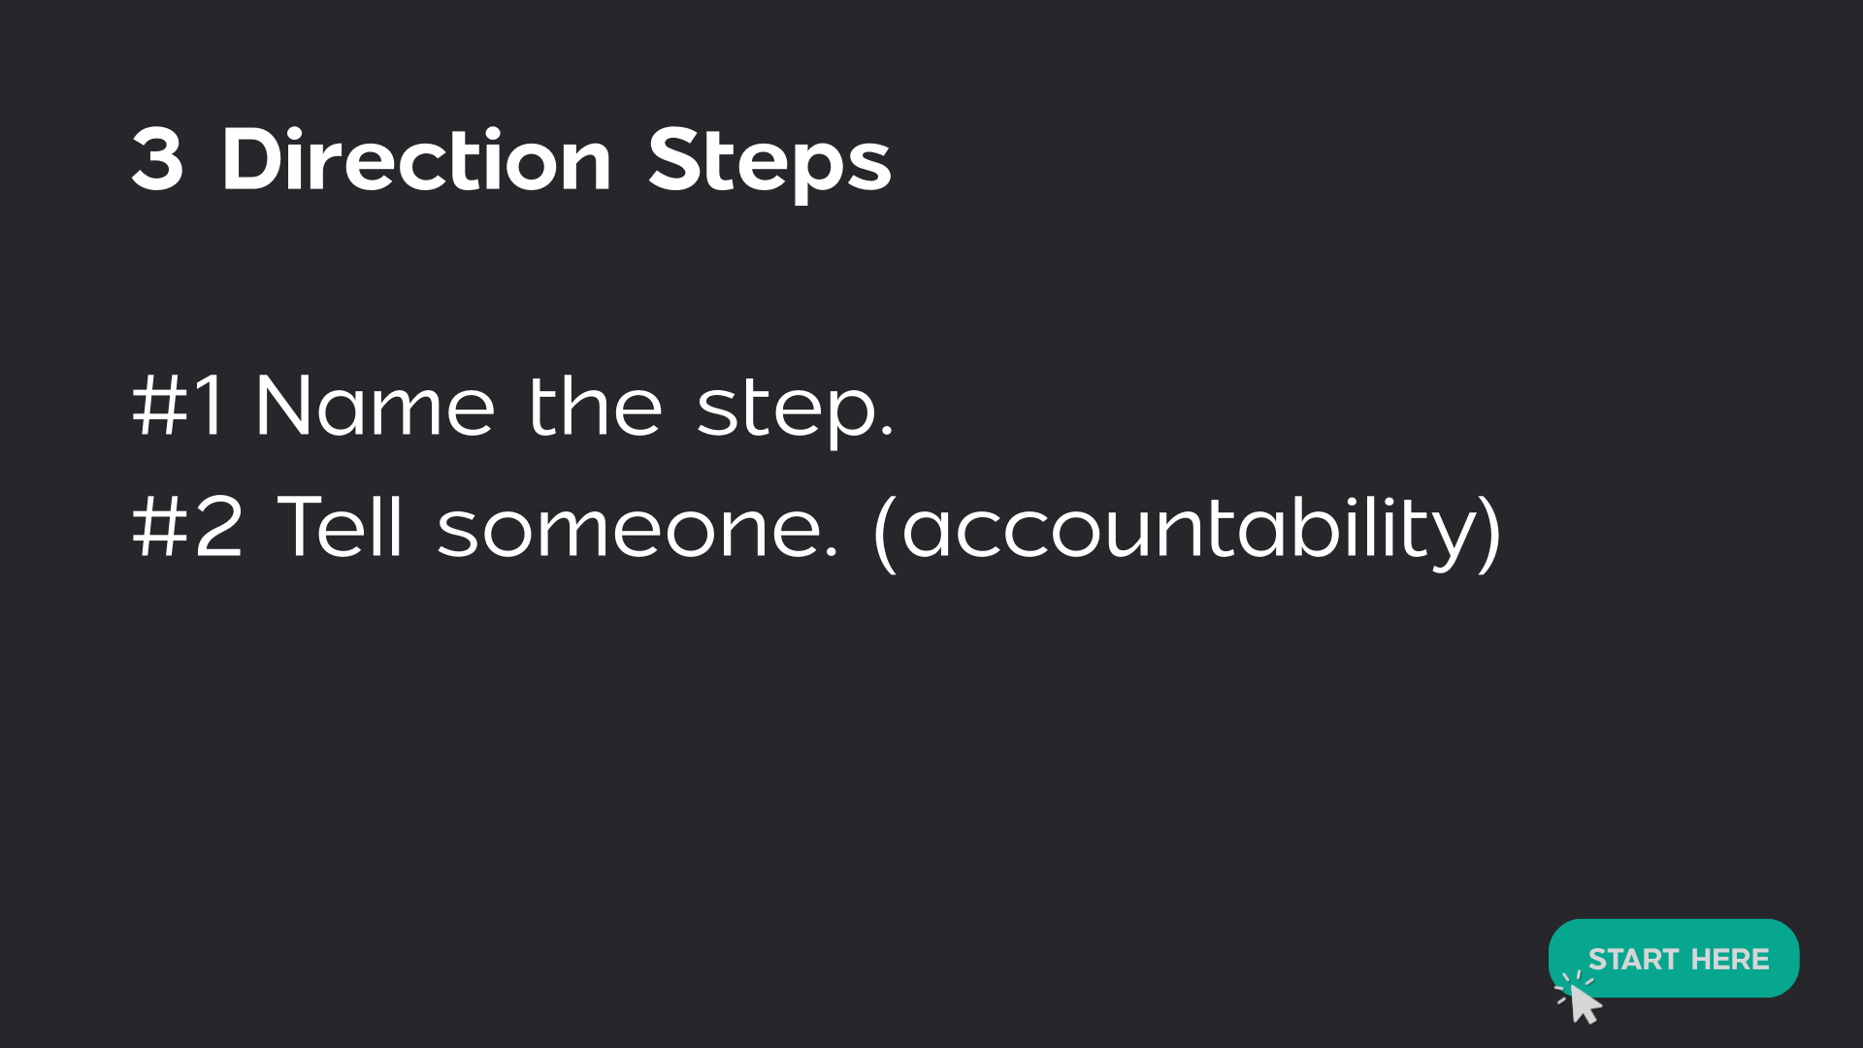Click the word "HERE" on the green button
The width and height of the screenshot is (1863, 1048).
[1730, 959]
